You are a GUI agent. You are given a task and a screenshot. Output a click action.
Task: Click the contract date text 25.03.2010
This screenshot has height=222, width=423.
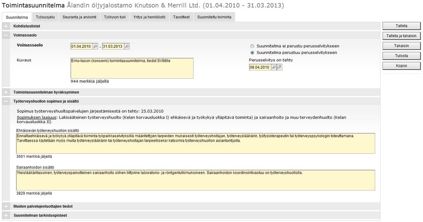click(x=152, y=111)
